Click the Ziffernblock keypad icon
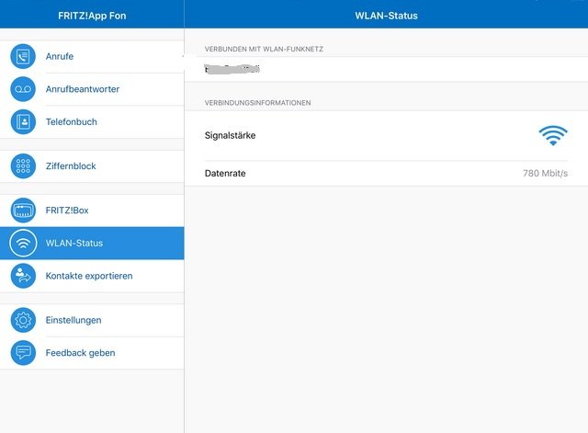588x433 pixels. pyautogui.click(x=23, y=166)
